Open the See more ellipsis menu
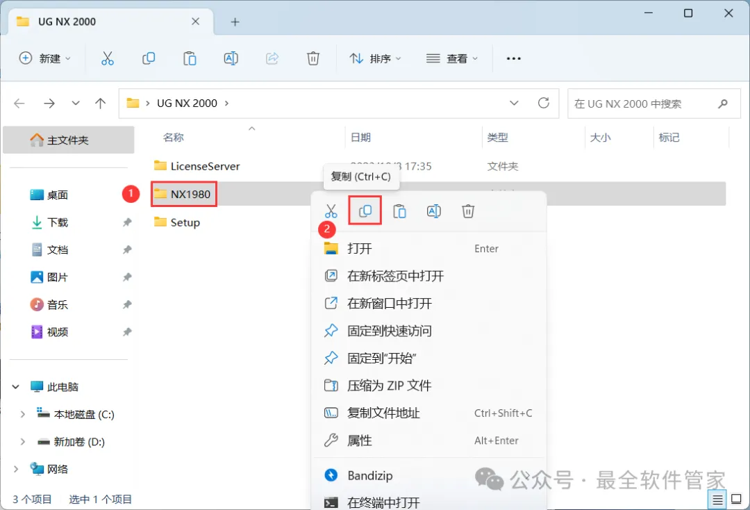Screen dimensions: 750x510 coord(514,58)
